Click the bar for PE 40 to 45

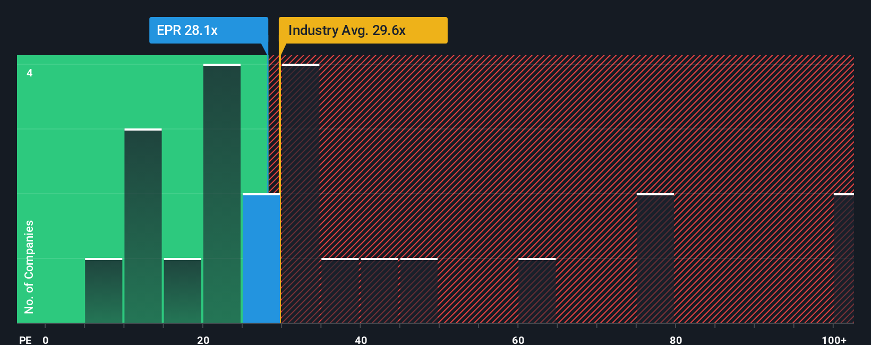380,291
